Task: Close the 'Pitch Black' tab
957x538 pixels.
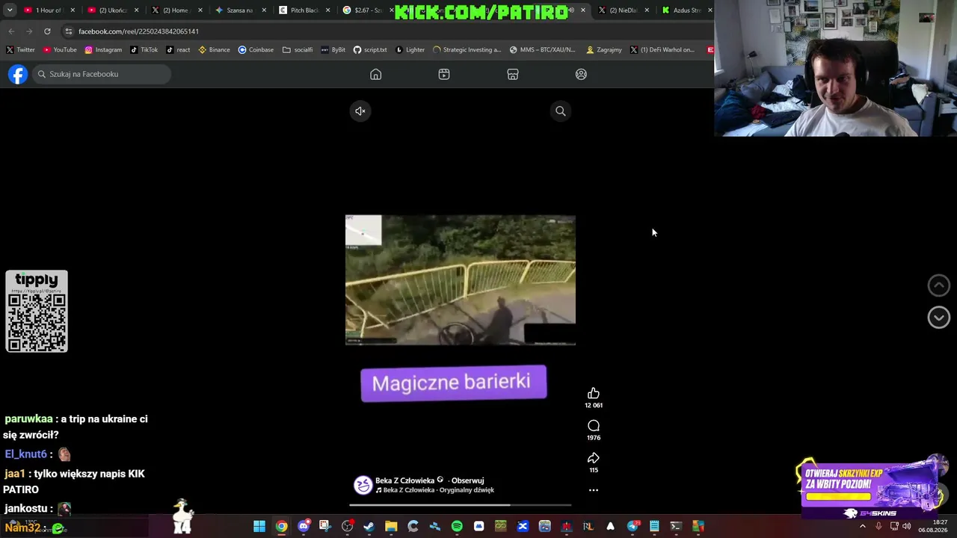Action: [x=327, y=10]
